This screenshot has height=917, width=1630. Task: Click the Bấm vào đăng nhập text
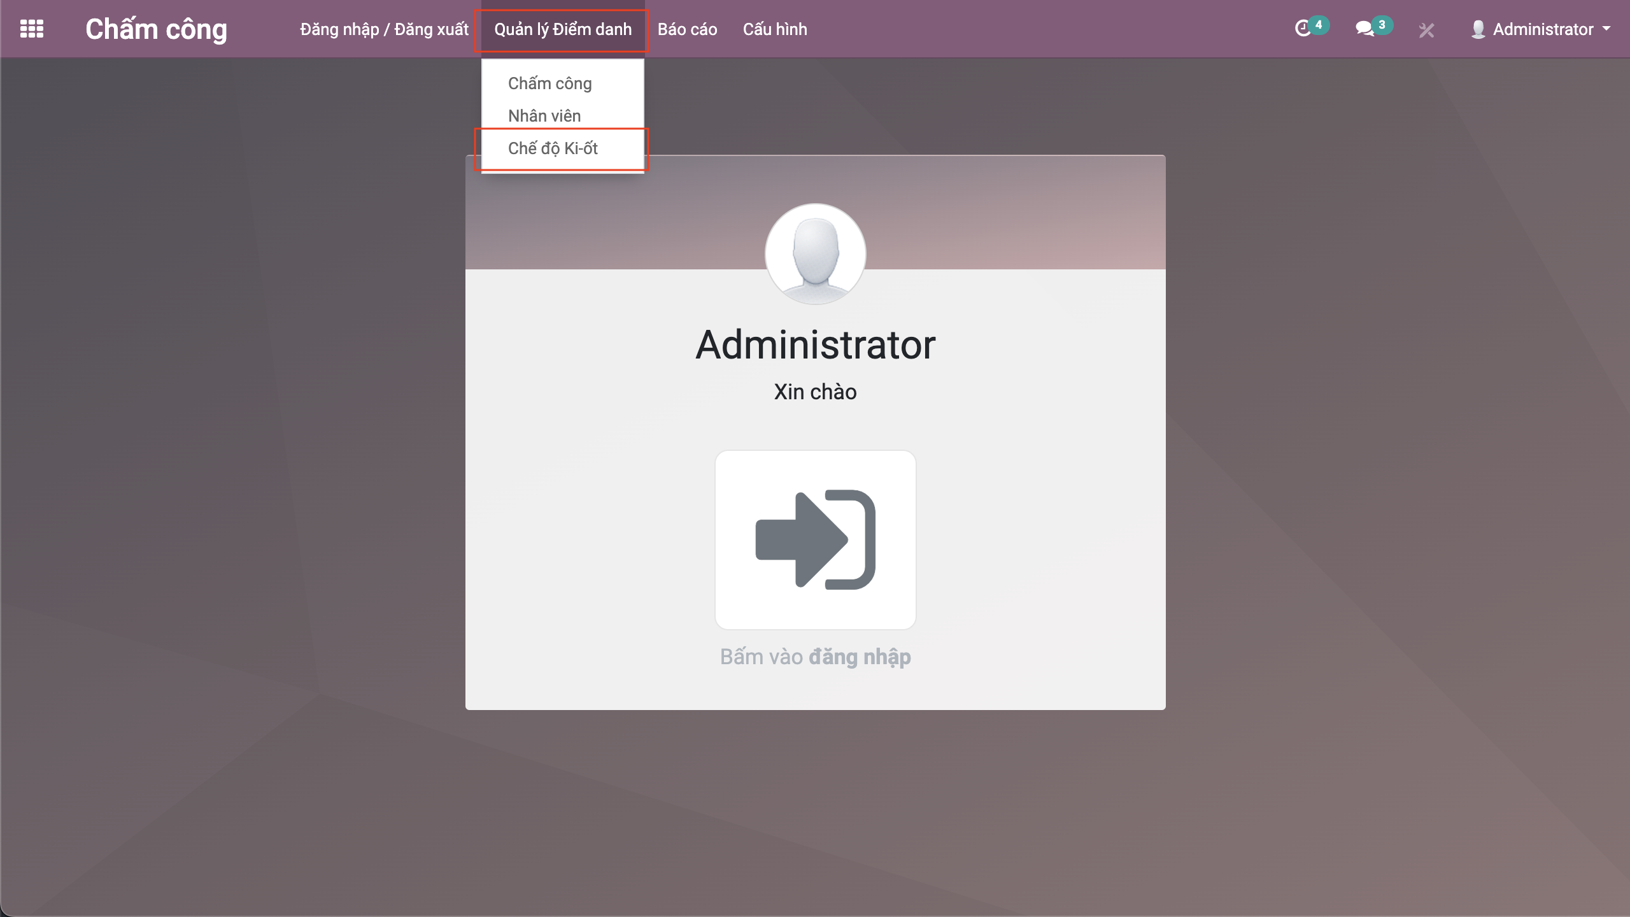tap(815, 657)
